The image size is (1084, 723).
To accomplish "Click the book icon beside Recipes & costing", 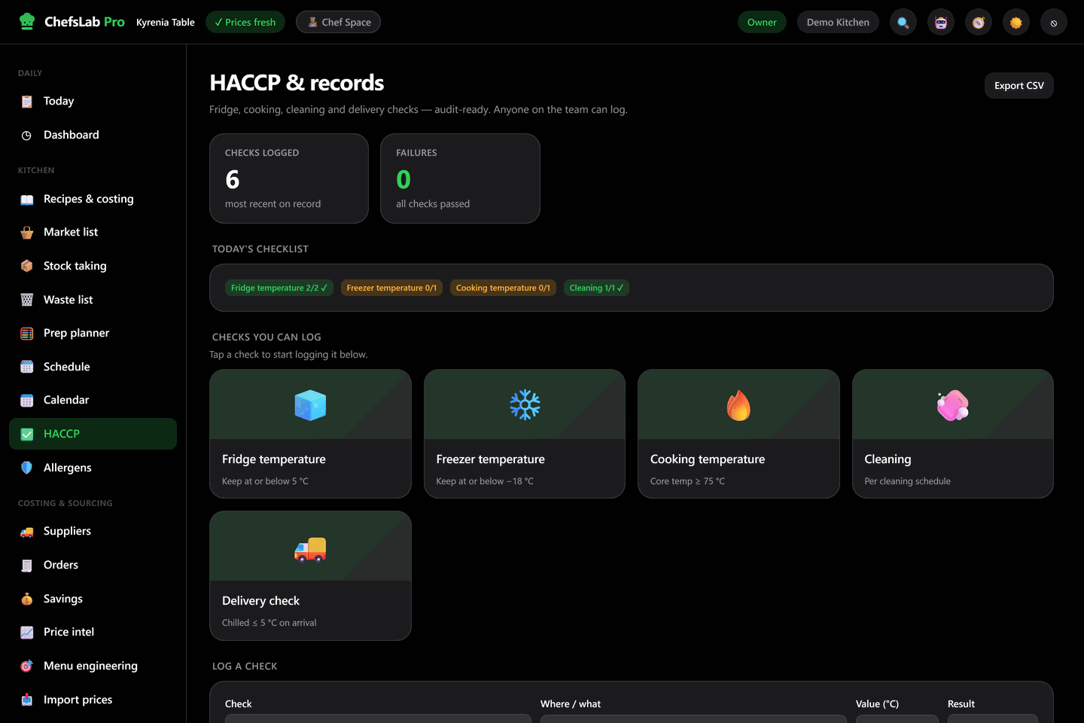I will tap(27, 200).
